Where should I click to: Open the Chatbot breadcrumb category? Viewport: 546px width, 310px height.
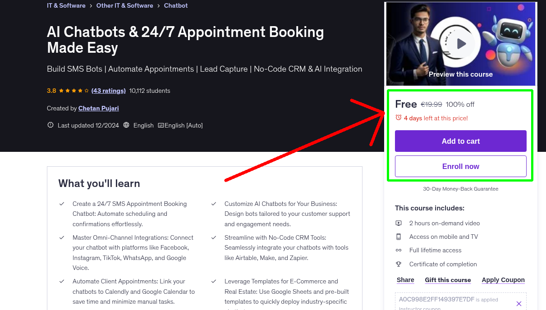pyautogui.click(x=175, y=5)
